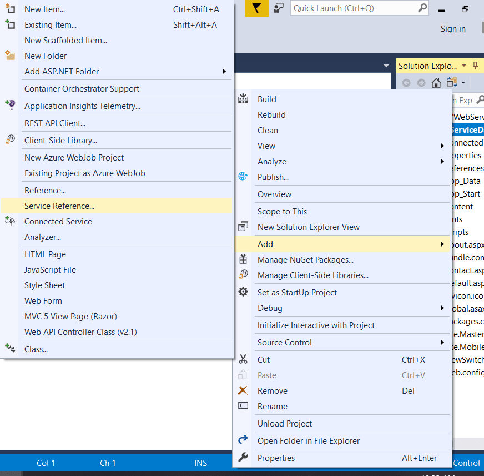
Task: Click Switch Views icon in Solution Explorer
Action: pyautogui.click(x=452, y=82)
